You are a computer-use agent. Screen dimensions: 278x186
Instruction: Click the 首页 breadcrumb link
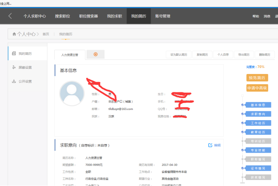[46, 34]
